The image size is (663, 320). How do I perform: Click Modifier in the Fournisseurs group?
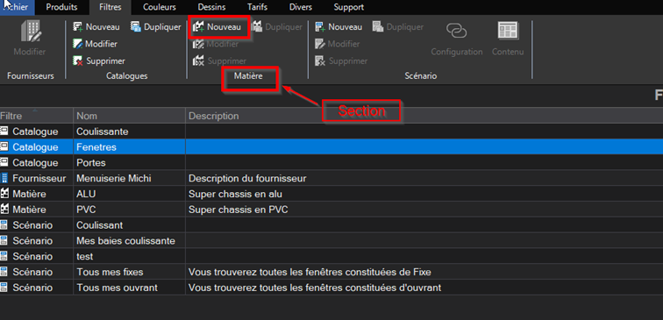(30, 38)
